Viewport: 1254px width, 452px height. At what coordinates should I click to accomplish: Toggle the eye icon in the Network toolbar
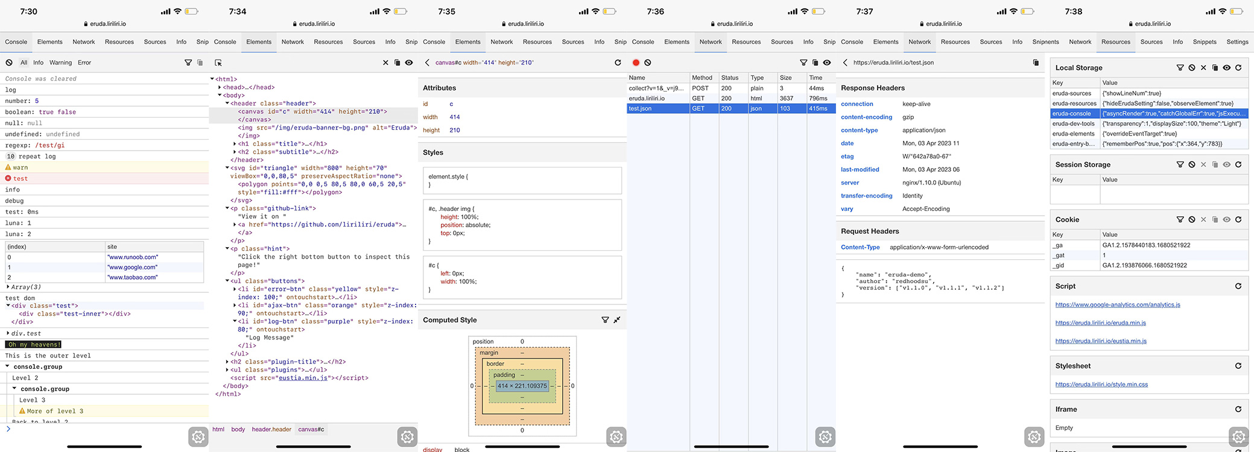click(x=827, y=63)
